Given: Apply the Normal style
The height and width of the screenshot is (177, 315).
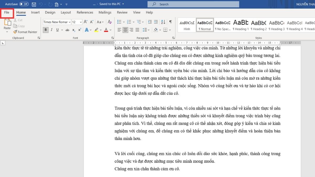Looking at the screenshot, I should [205, 25].
